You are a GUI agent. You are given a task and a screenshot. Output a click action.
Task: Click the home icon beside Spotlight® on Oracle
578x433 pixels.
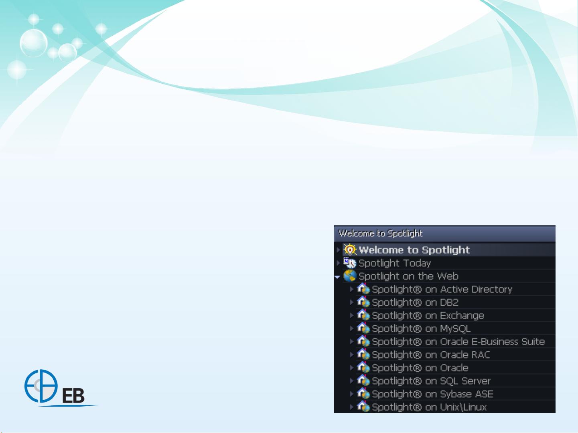coord(363,367)
